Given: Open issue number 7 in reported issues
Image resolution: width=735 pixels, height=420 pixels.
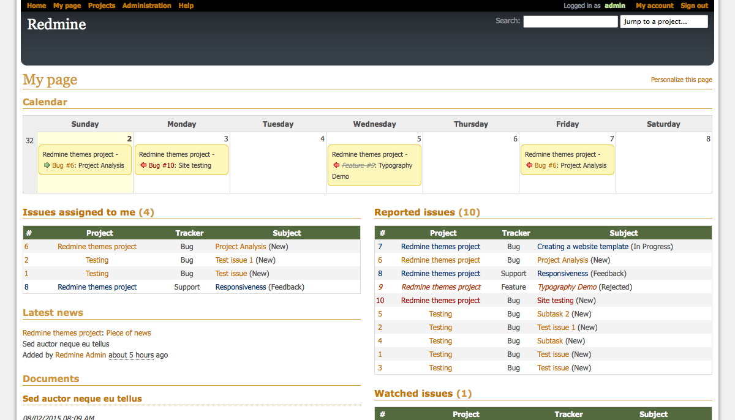Looking at the screenshot, I should (x=380, y=247).
